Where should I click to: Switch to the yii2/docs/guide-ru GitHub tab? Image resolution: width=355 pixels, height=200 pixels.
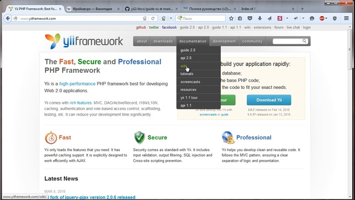[x=151, y=9]
